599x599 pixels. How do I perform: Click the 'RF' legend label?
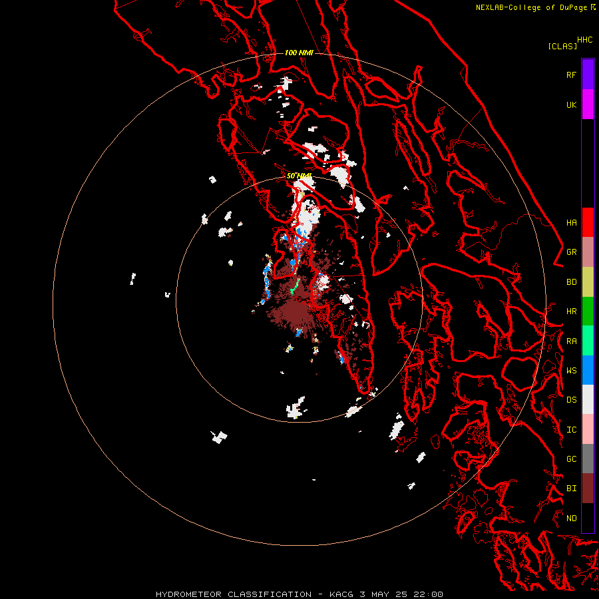point(571,75)
